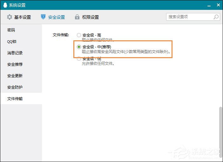223x162 pixels.
Task: Choose the 安全级 - 低 radio option
Action: click(79, 59)
